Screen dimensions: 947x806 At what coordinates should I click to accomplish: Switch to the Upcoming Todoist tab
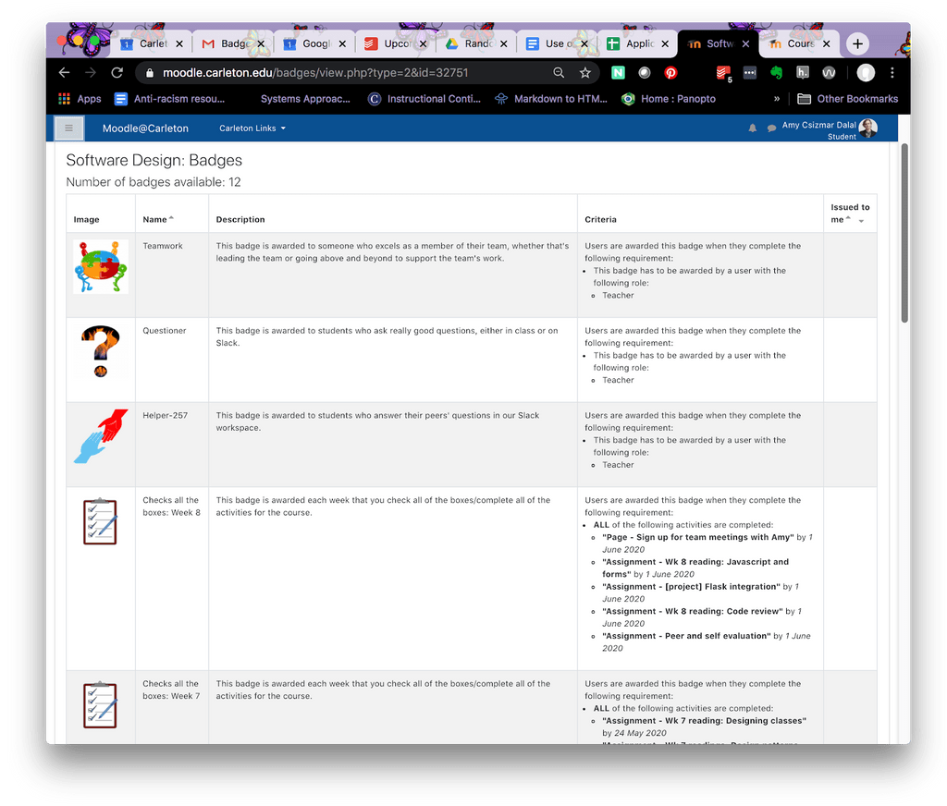(396, 43)
